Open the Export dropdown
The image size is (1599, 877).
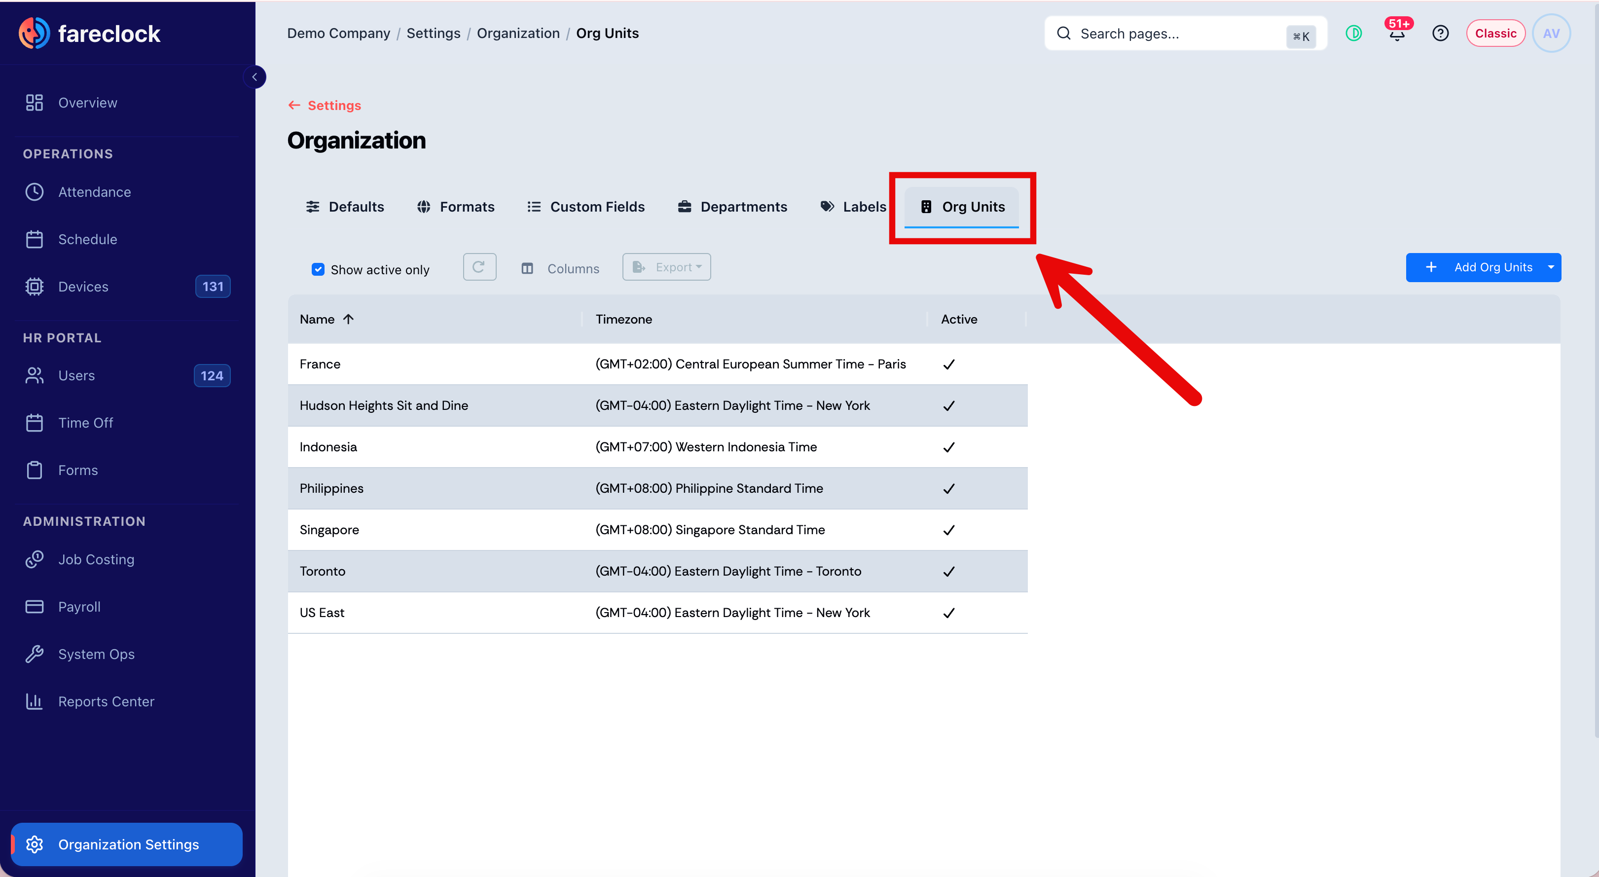pyautogui.click(x=666, y=267)
